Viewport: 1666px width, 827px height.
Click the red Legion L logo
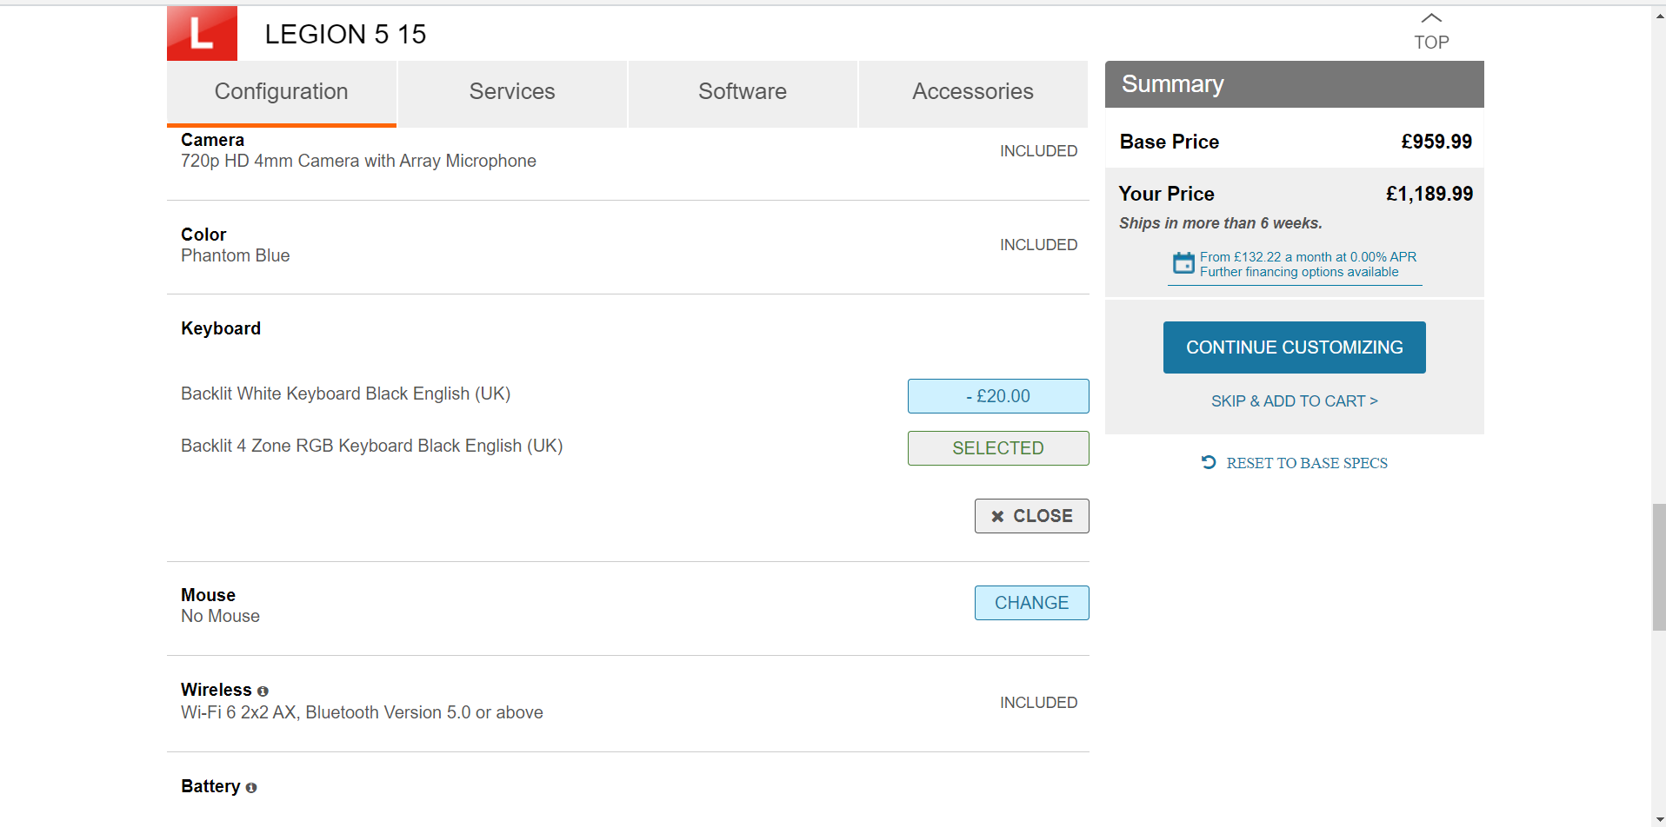(x=202, y=34)
